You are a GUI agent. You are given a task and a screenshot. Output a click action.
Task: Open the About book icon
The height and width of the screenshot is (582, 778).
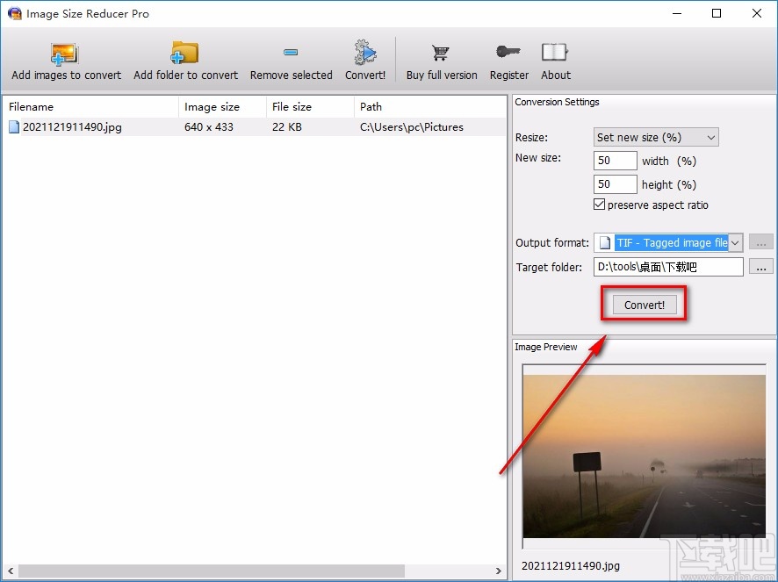pyautogui.click(x=555, y=52)
